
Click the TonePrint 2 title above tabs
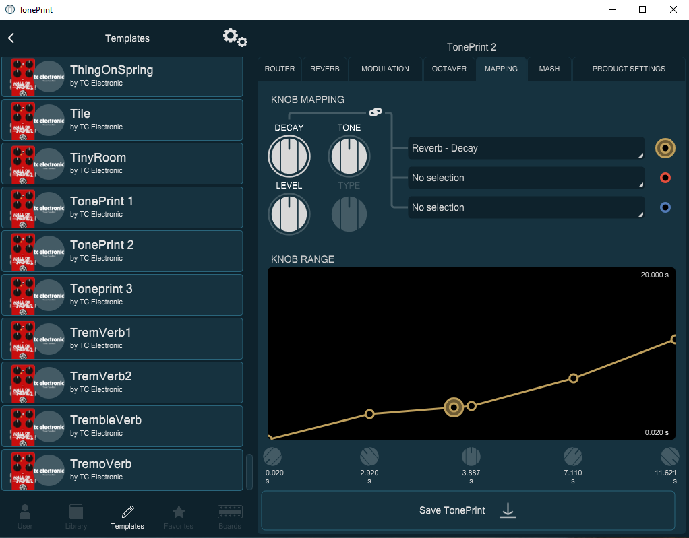(x=471, y=47)
